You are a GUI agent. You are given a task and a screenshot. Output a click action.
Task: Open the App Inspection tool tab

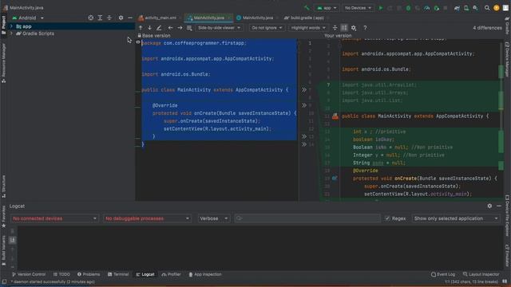pos(205,274)
